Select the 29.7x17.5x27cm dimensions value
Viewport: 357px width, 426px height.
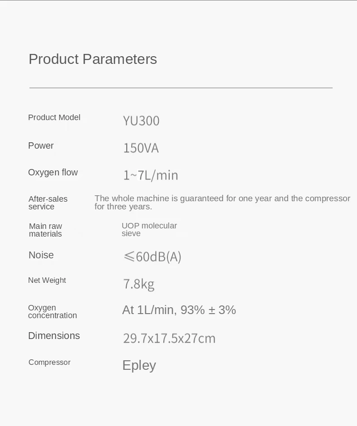coord(169,338)
